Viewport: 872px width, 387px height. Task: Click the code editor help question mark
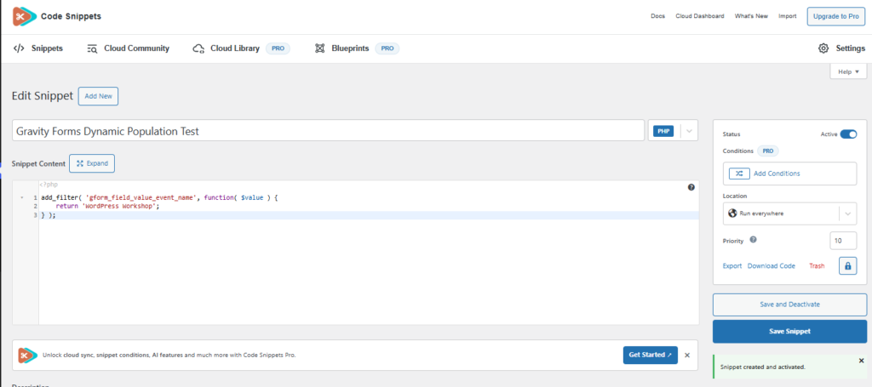click(691, 187)
